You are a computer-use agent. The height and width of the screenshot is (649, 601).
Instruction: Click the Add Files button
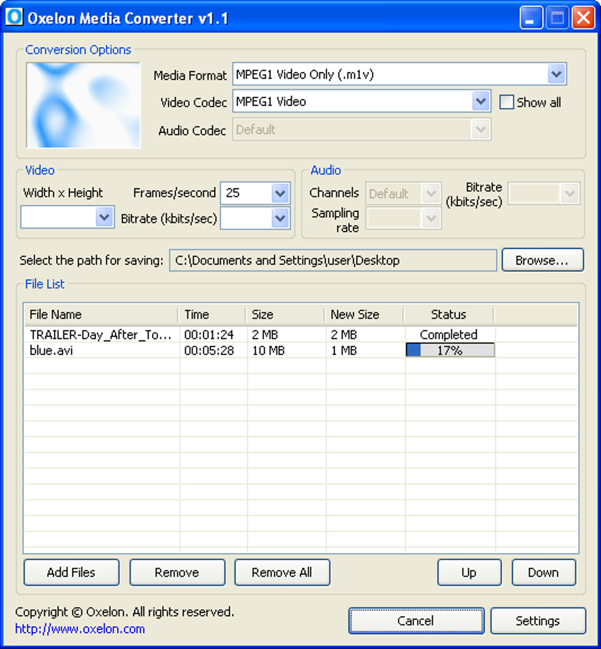pyautogui.click(x=72, y=572)
